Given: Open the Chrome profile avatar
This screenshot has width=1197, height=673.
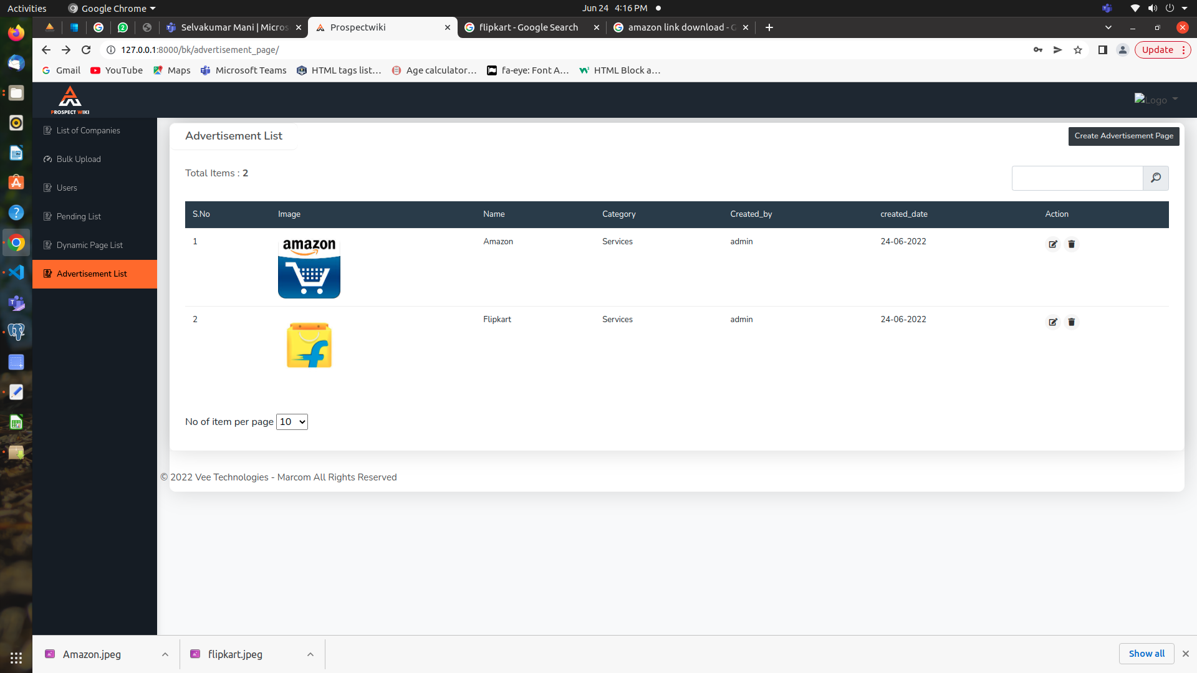Looking at the screenshot, I should click(x=1123, y=50).
